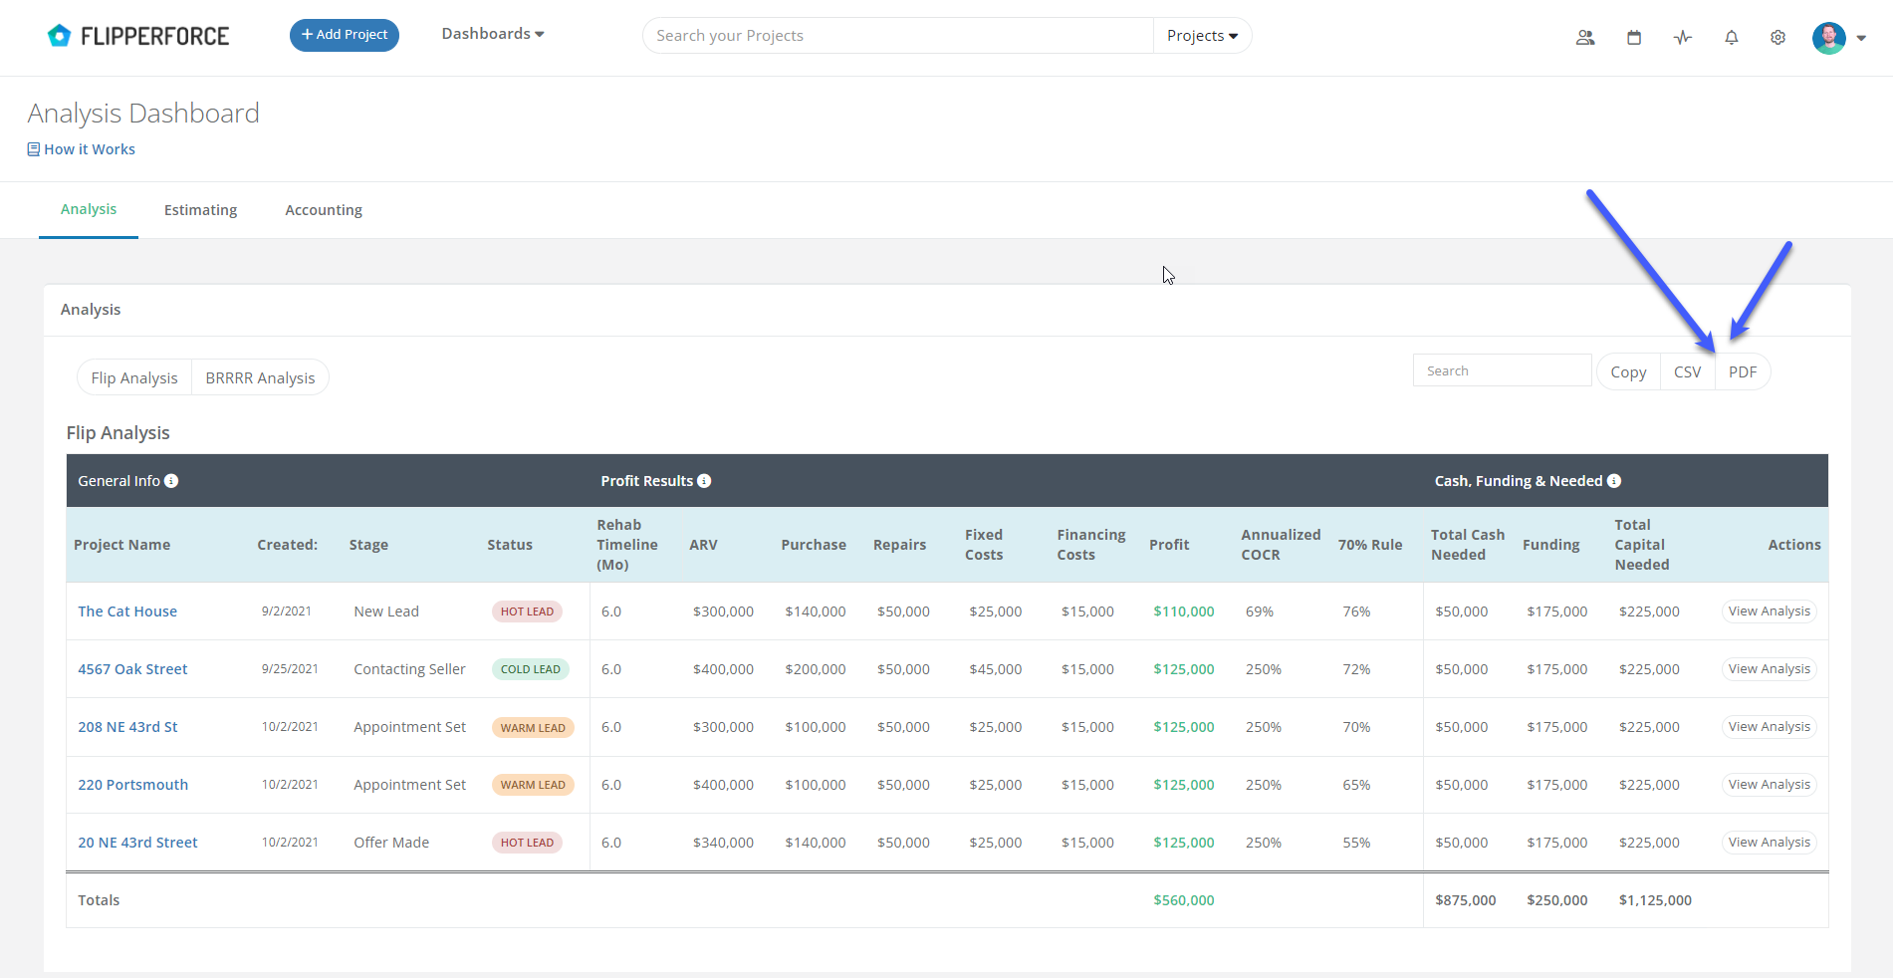Switch to the Estimating tab
This screenshot has width=1893, height=978.
coord(200,210)
